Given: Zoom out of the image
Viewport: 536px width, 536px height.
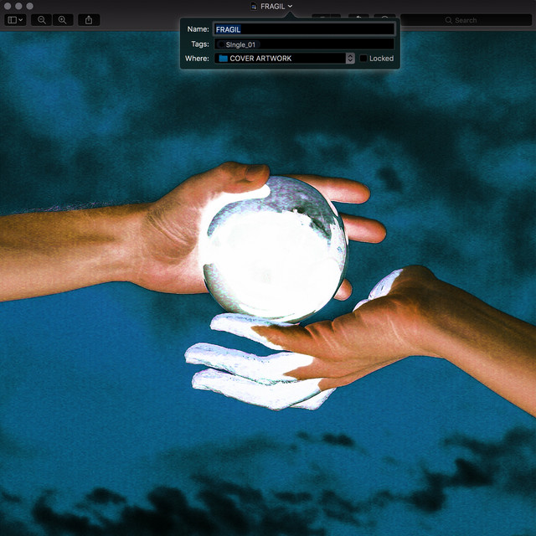Looking at the screenshot, I should pyautogui.click(x=41, y=20).
